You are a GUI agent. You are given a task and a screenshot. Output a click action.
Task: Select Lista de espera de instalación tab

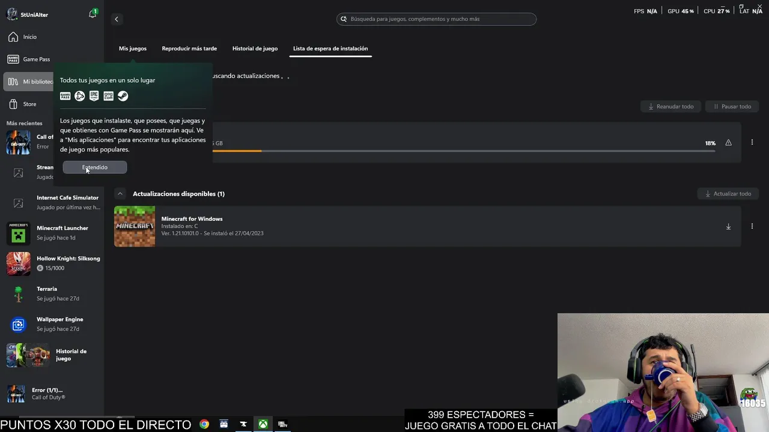click(x=330, y=49)
